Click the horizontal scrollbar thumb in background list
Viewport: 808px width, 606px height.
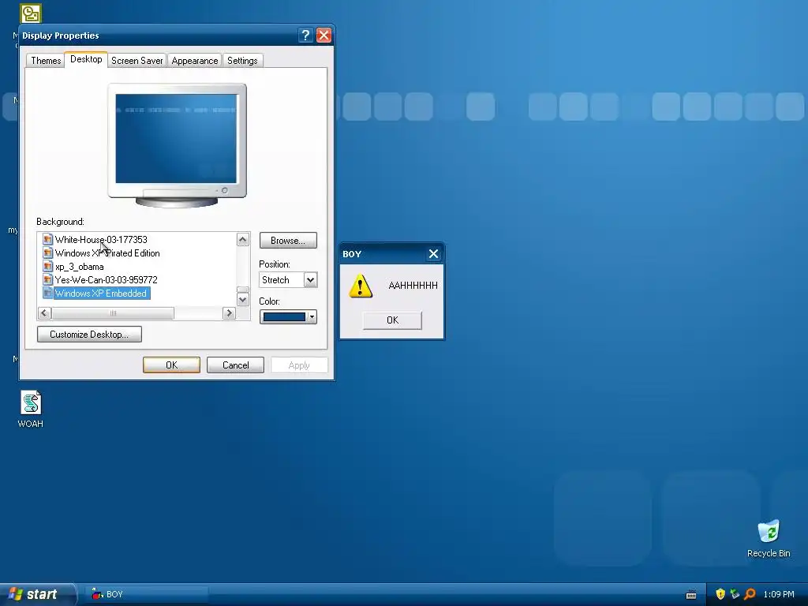coord(113,312)
